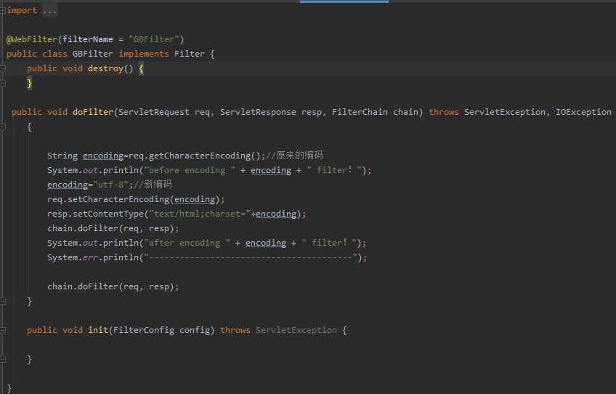Click the "after encoding " string

pos(187,243)
